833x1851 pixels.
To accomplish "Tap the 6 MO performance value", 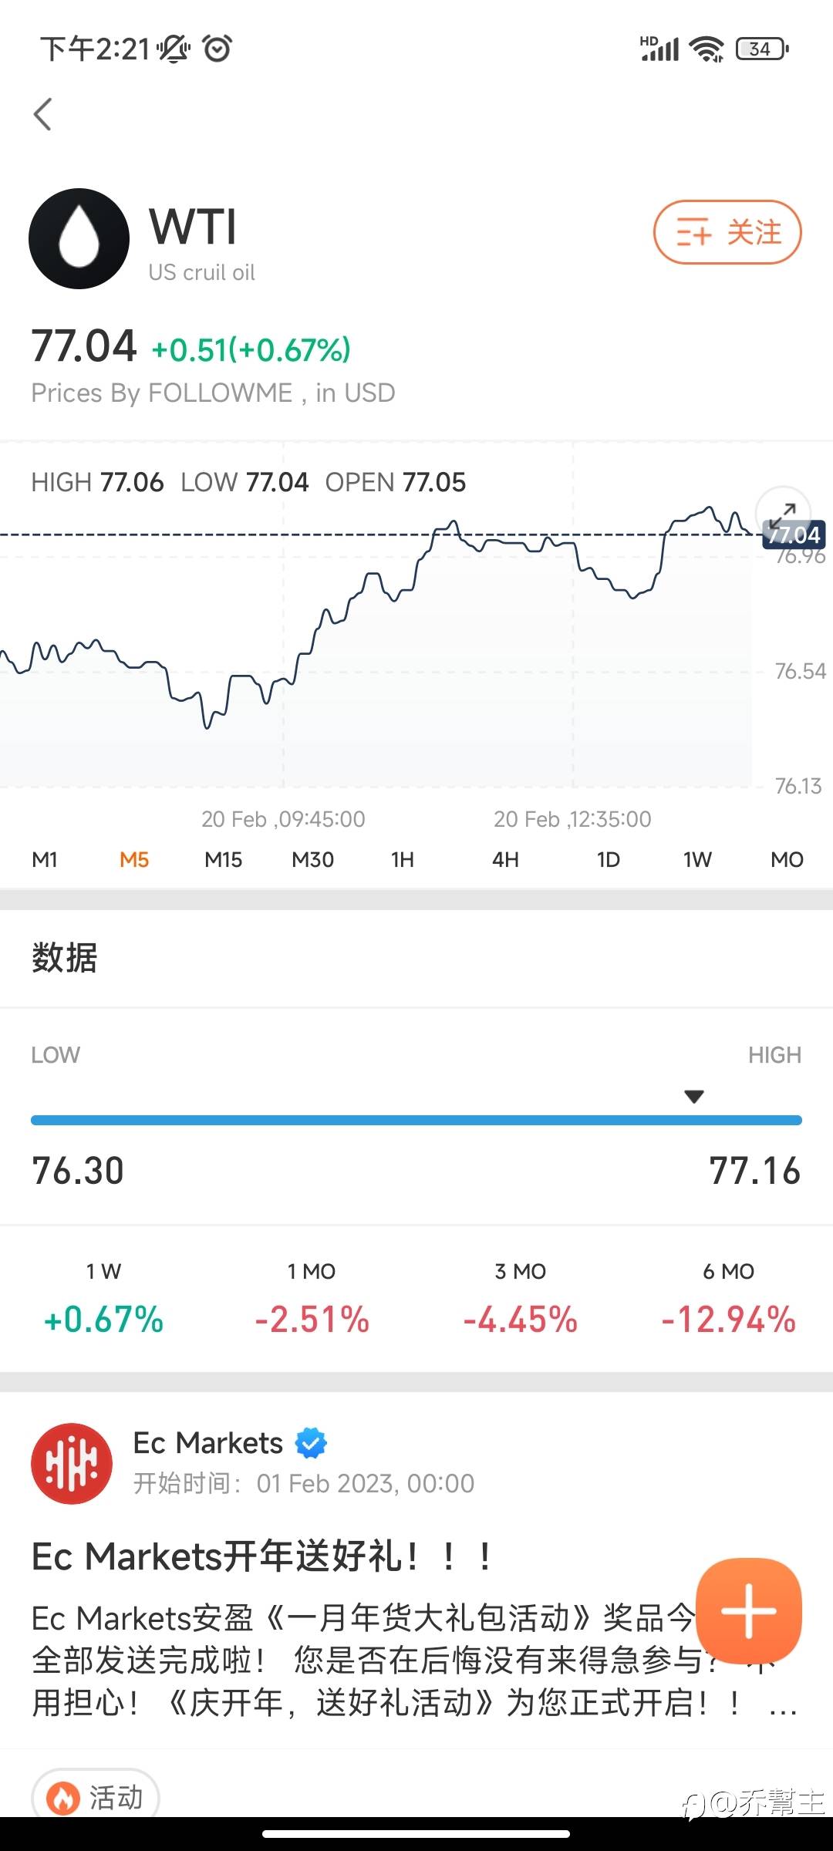I will click(x=728, y=1319).
